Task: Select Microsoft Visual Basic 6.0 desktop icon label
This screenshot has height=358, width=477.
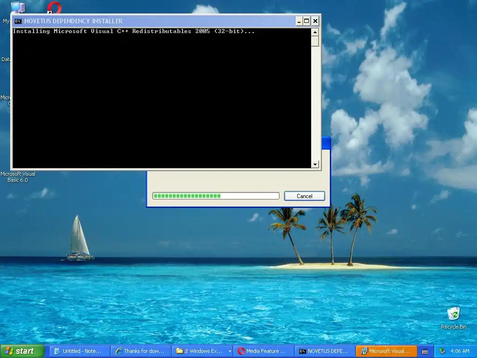Action: (x=18, y=177)
